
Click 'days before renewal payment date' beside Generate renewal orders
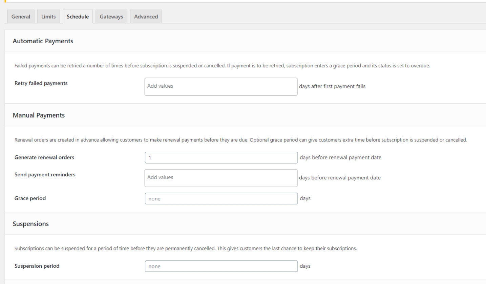tap(340, 157)
